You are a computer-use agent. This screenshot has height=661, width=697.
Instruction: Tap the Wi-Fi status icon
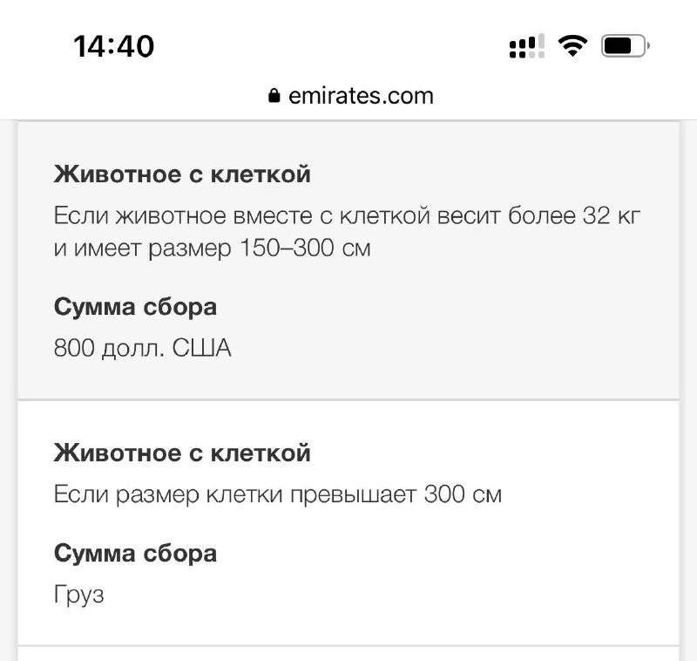(572, 44)
